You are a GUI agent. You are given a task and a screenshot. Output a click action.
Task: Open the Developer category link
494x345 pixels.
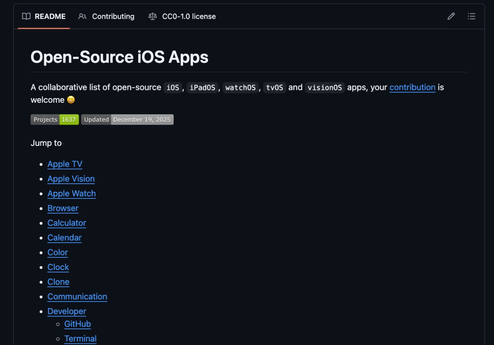[x=66, y=311]
